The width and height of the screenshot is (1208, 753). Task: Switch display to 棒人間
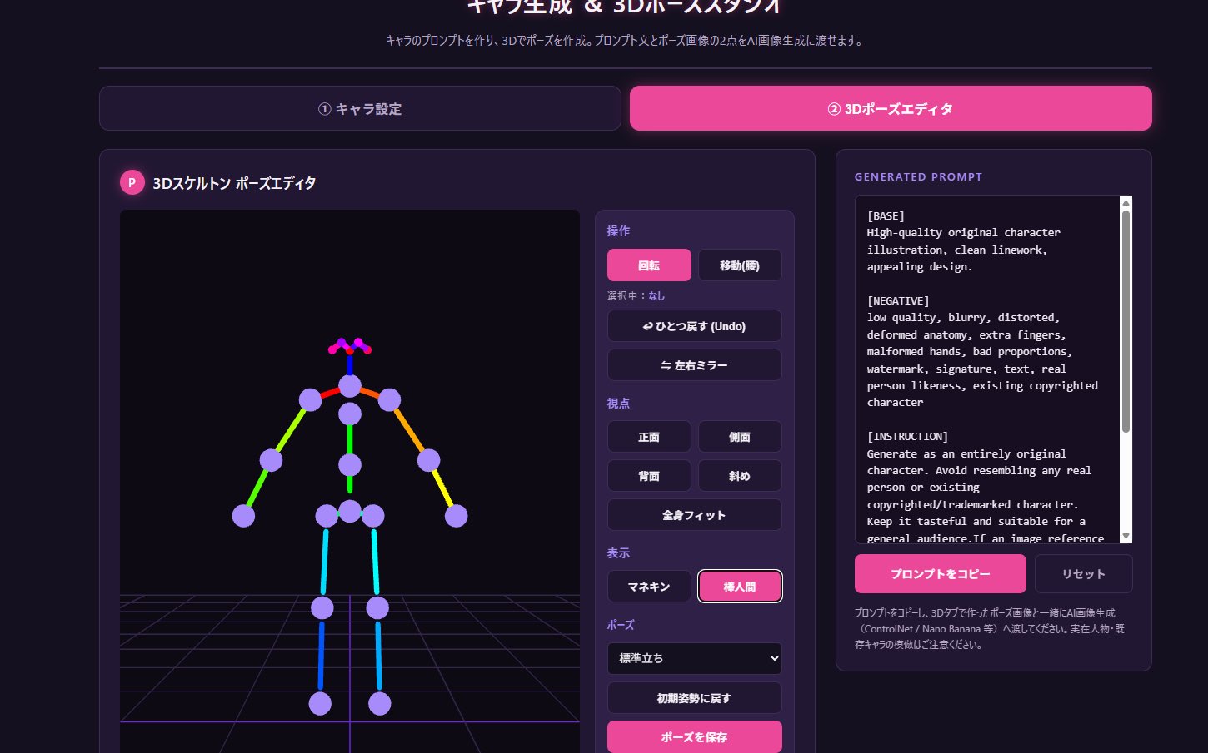click(x=740, y=587)
